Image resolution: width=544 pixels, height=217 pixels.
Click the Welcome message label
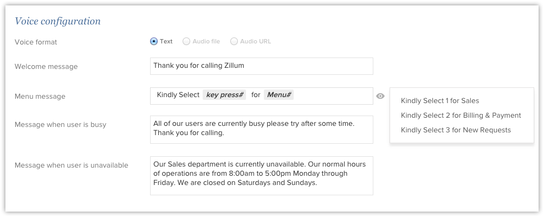[46, 67]
